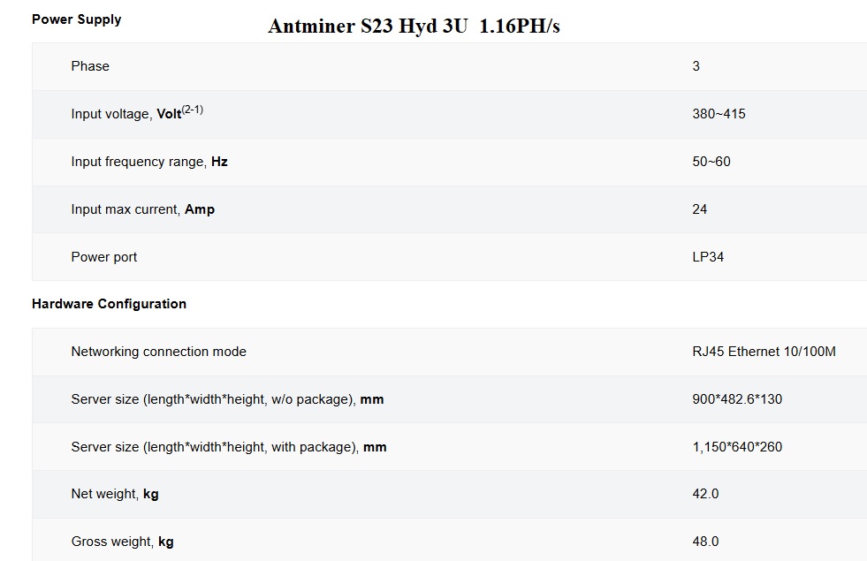867x561 pixels.
Task: Select the Networking connection mode label
Action: (x=159, y=352)
